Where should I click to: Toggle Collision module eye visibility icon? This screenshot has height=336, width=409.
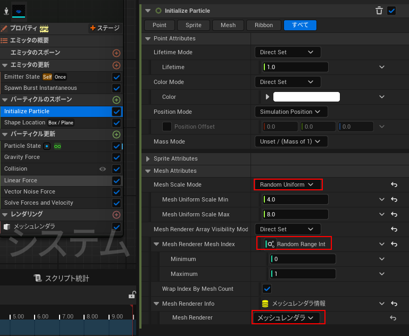(x=103, y=169)
